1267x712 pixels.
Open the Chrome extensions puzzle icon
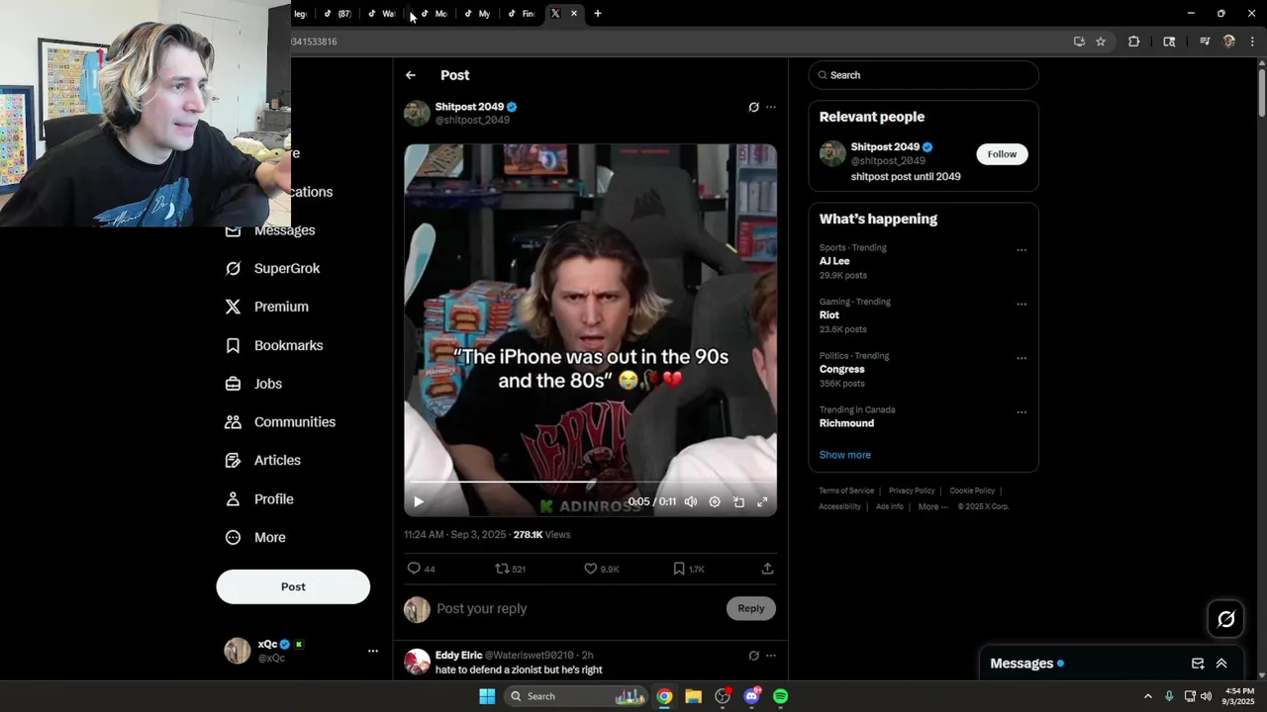click(x=1134, y=42)
